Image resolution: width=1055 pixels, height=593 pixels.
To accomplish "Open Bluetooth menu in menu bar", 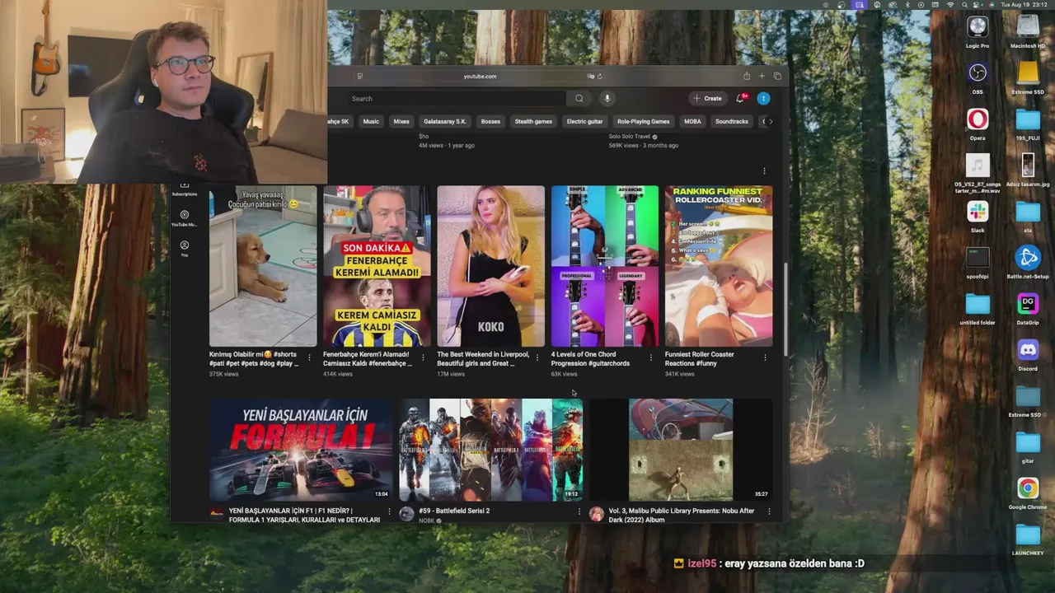I will (906, 5).
